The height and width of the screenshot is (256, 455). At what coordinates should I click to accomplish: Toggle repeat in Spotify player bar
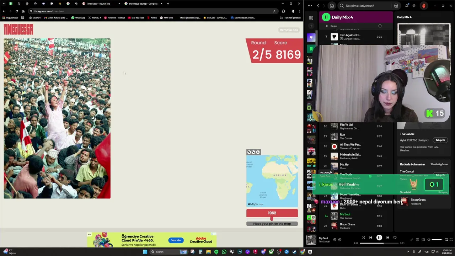[395, 238]
